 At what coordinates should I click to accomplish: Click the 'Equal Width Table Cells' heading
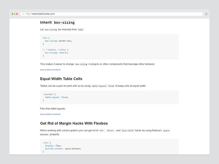coord(61,79)
